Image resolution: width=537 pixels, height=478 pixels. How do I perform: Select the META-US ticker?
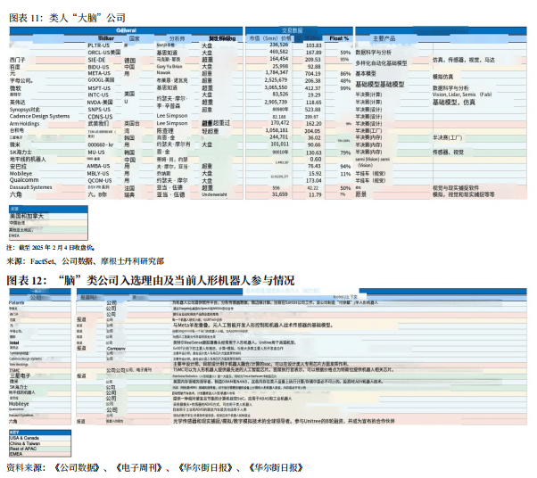click(x=99, y=73)
